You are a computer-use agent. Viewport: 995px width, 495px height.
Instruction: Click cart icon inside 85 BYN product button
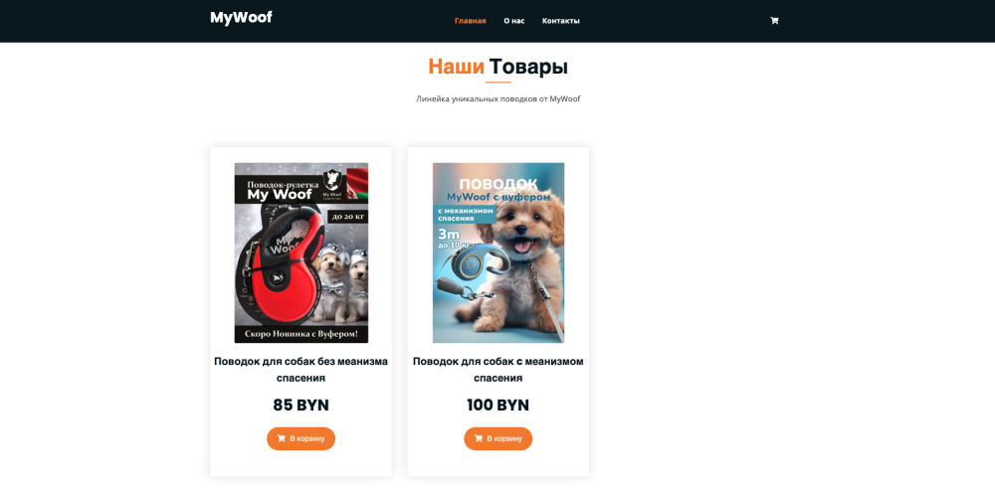pos(282,438)
